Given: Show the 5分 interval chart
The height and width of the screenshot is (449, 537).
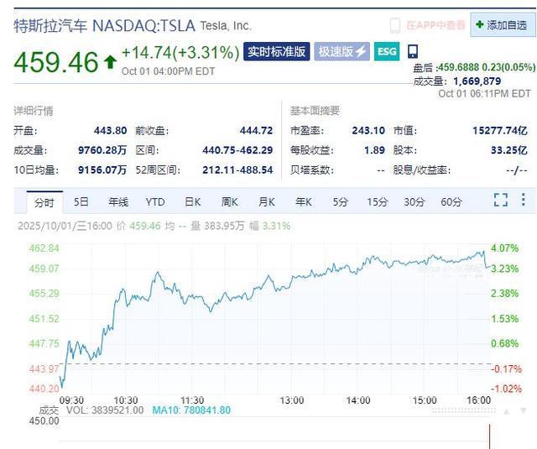Looking at the screenshot, I should pos(340,201).
